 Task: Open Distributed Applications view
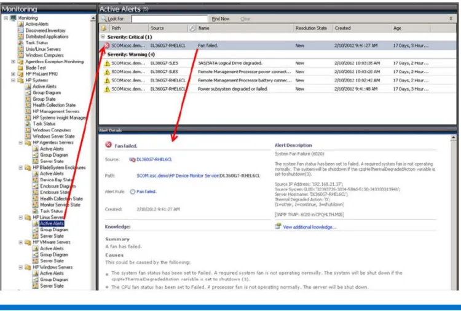point(47,36)
